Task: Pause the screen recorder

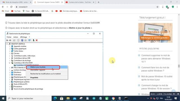Action: tap(174, 94)
